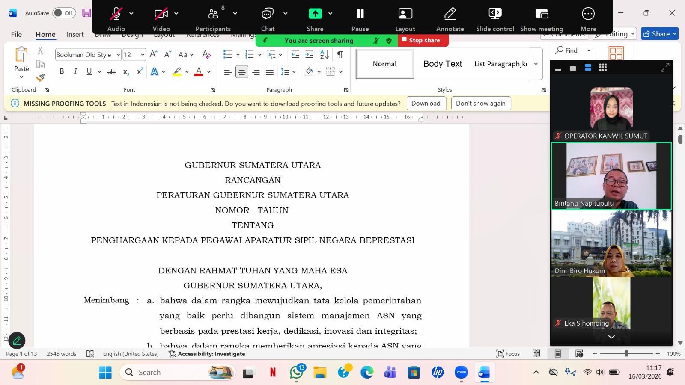Image resolution: width=685 pixels, height=385 pixels.
Task: Open the File menu
Action: point(16,34)
